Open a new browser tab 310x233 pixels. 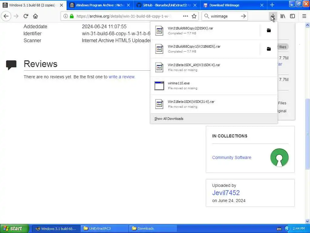272,5
